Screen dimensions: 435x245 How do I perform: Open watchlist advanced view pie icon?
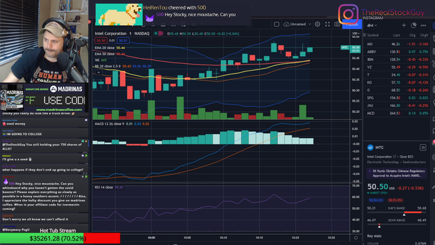click(414, 25)
